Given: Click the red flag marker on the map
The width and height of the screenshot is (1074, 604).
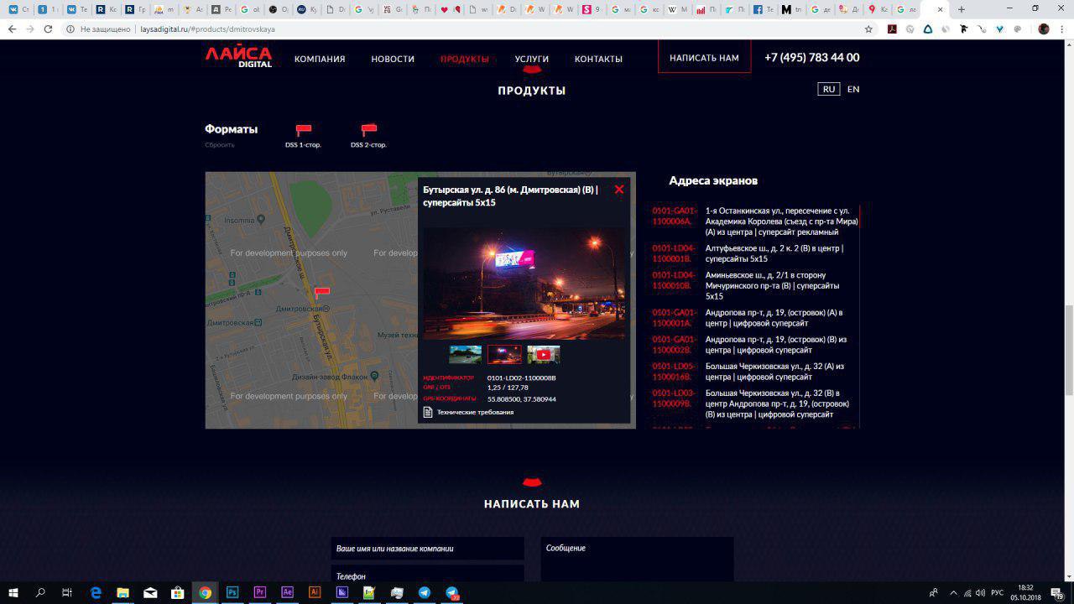Looking at the screenshot, I should [322, 292].
